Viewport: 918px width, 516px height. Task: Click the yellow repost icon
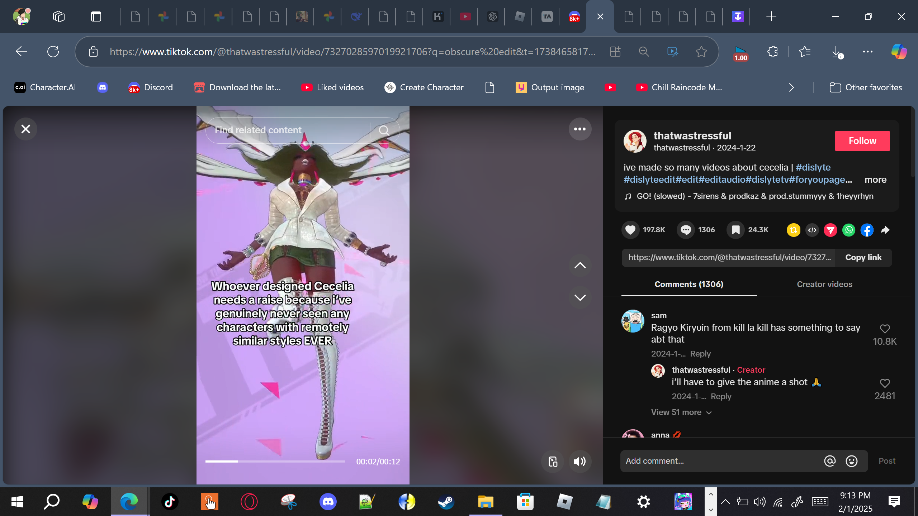[x=793, y=230]
